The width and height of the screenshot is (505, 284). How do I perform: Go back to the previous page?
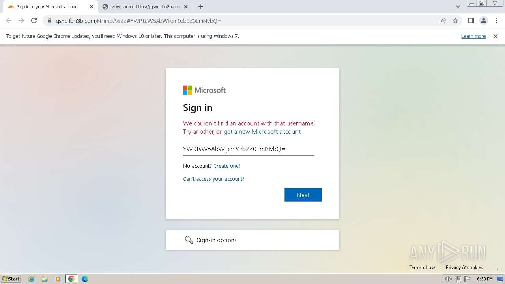pos(9,21)
